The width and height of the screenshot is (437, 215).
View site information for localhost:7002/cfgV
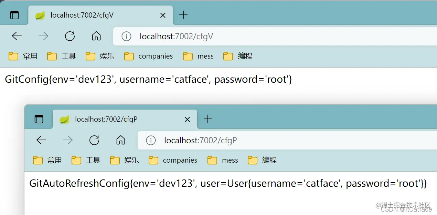coord(126,36)
